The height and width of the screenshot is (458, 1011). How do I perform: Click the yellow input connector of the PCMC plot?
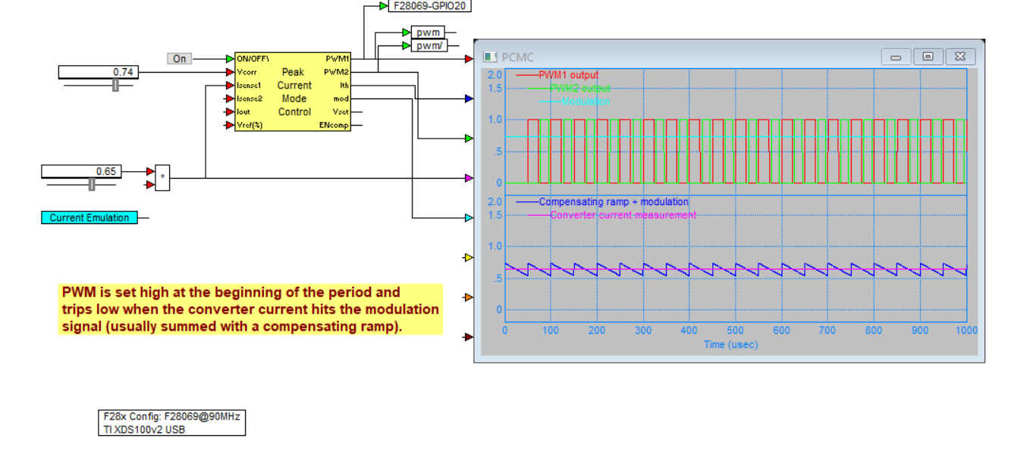tap(469, 257)
